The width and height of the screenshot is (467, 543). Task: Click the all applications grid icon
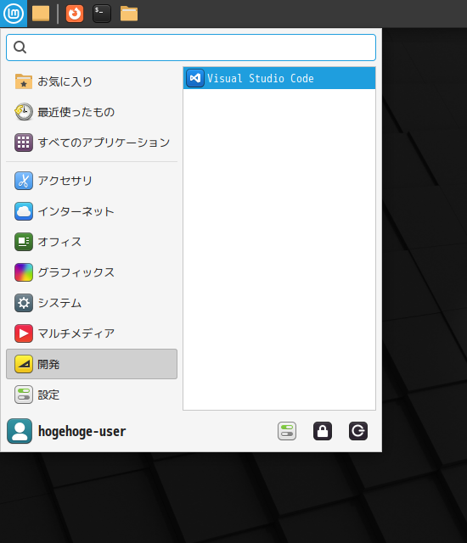(x=24, y=143)
